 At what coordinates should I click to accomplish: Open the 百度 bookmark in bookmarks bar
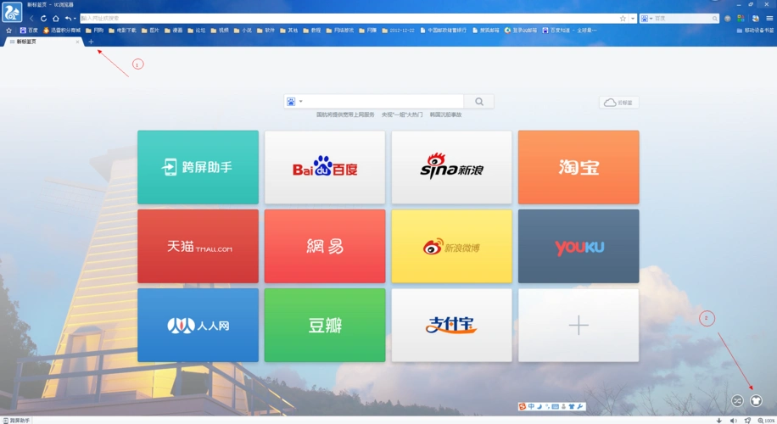click(x=29, y=31)
